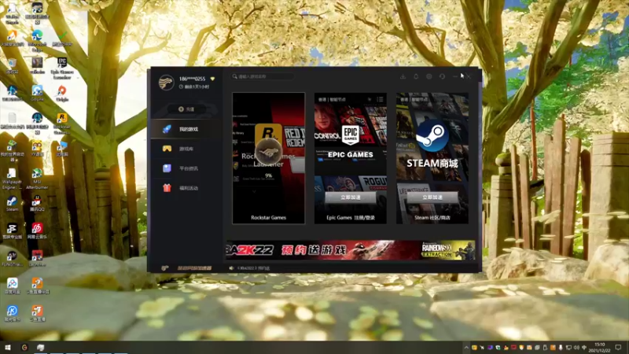Open Rockstar Games Launcher desktop shortcut
This screenshot has height=354, width=629.
coord(62,123)
